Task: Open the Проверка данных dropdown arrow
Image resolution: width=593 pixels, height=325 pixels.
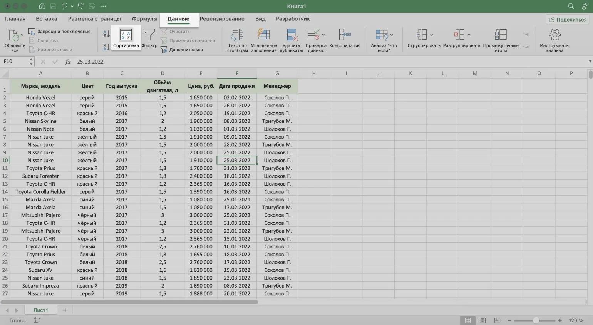Action: click(323, 35)
